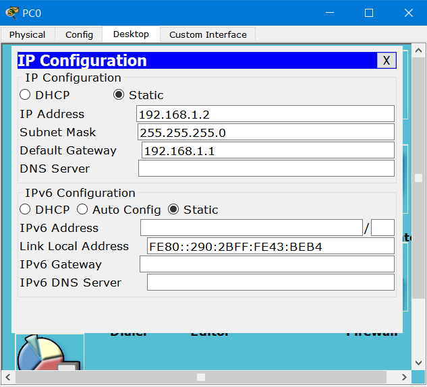Focus the IPv6 Gateway field
Screen dimensions: 427x387
[267, 264]
